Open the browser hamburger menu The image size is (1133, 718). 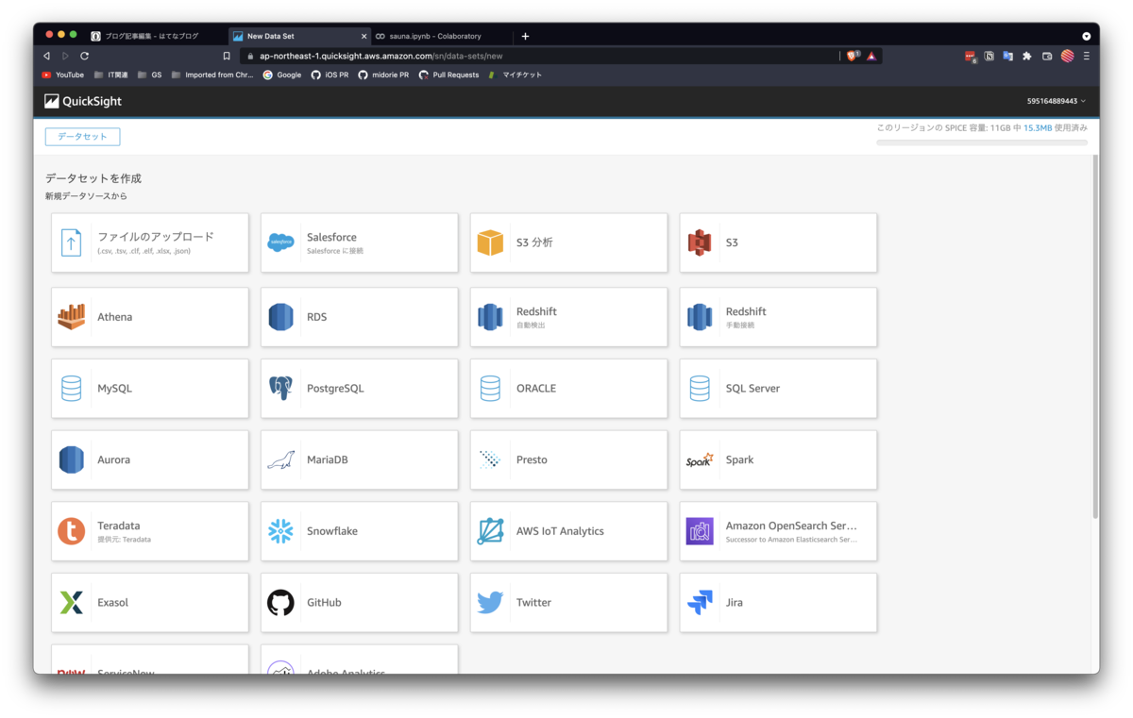[1087, 56]
